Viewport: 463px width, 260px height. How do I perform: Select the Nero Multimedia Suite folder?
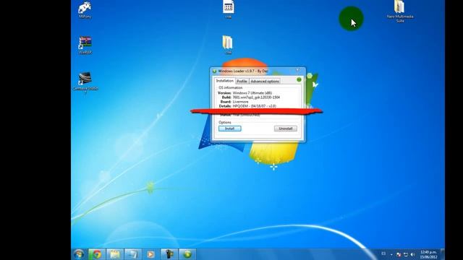click(x=400, y=12)
